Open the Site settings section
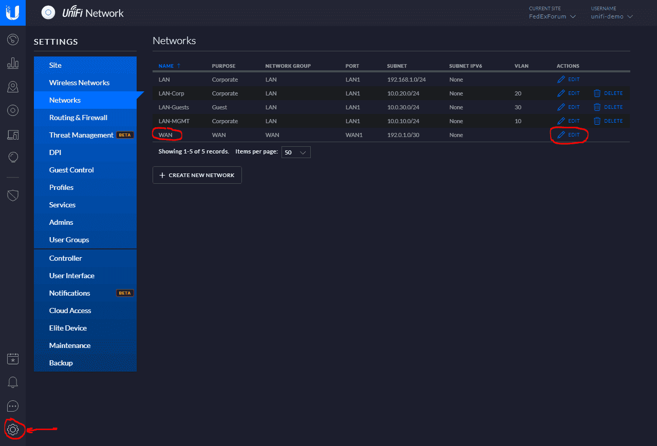 coord(85,65)
